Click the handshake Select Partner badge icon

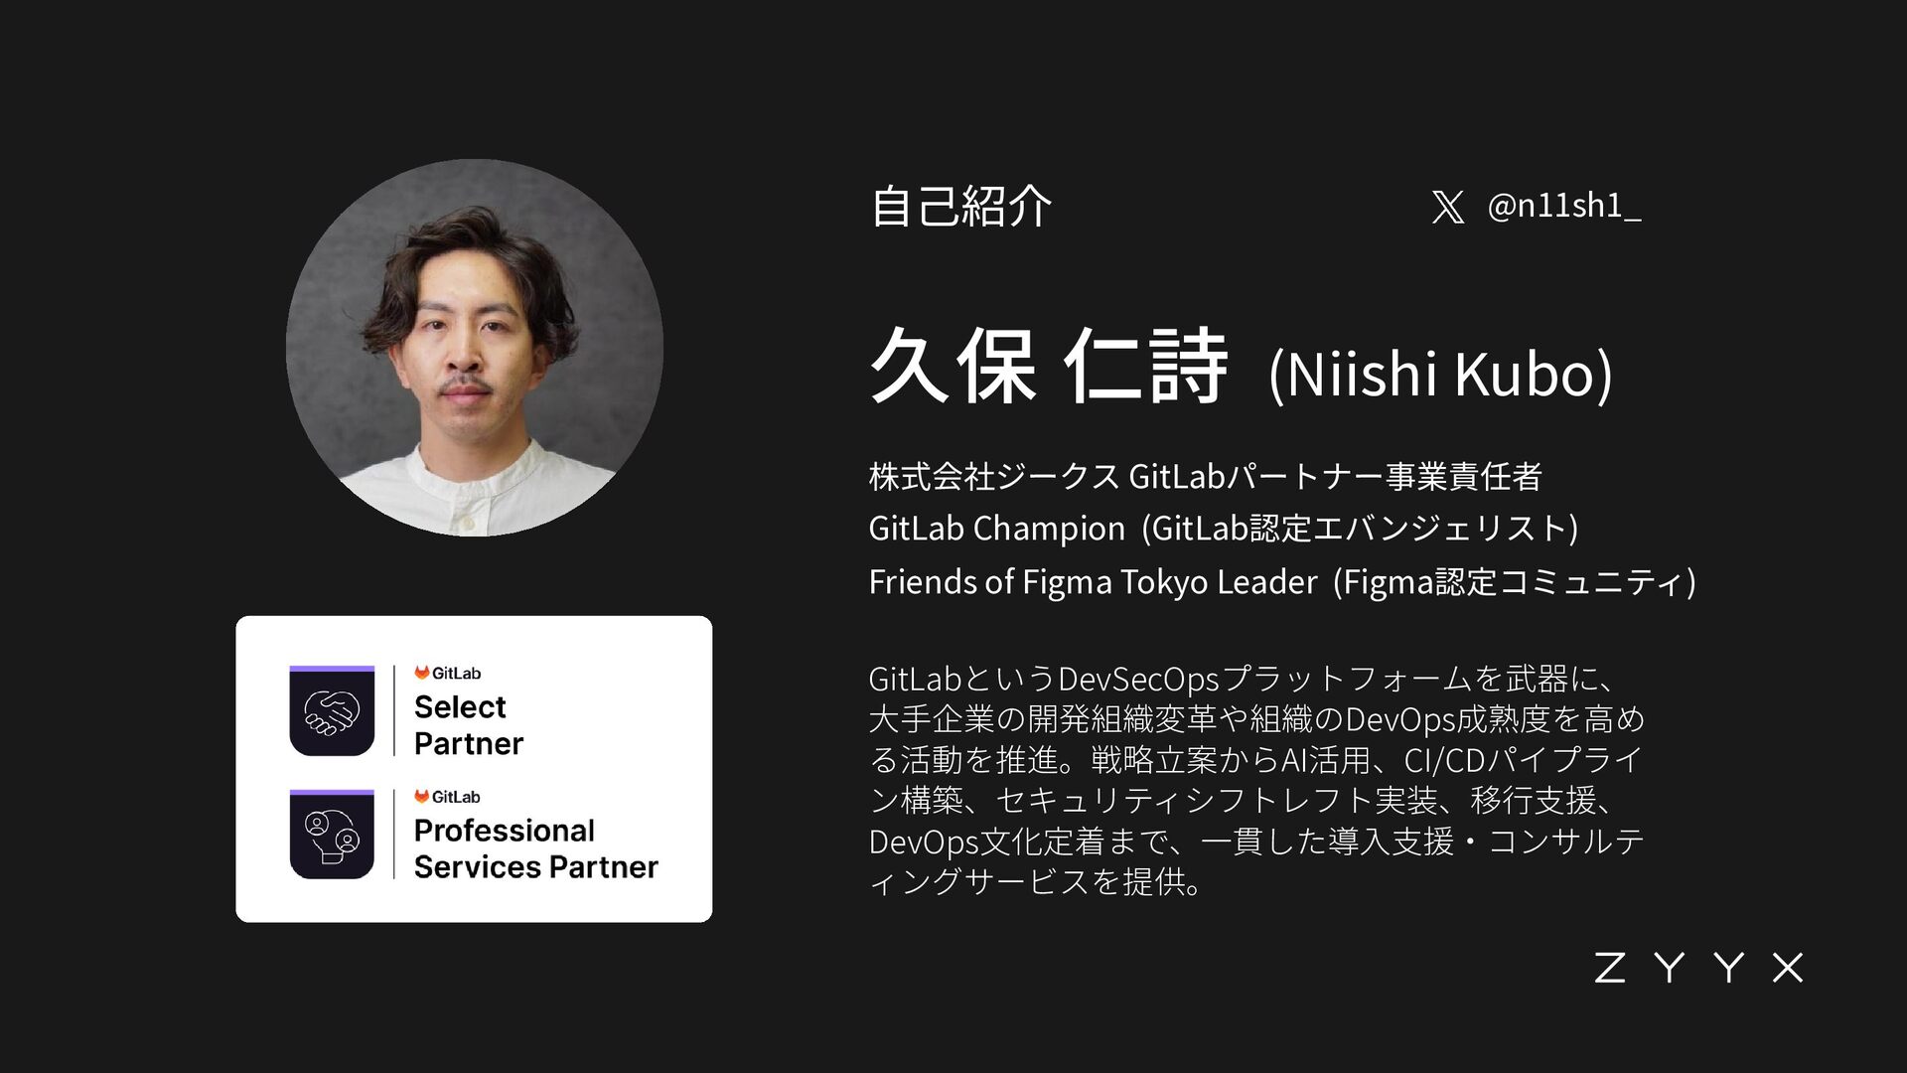(x=332, y=710)
